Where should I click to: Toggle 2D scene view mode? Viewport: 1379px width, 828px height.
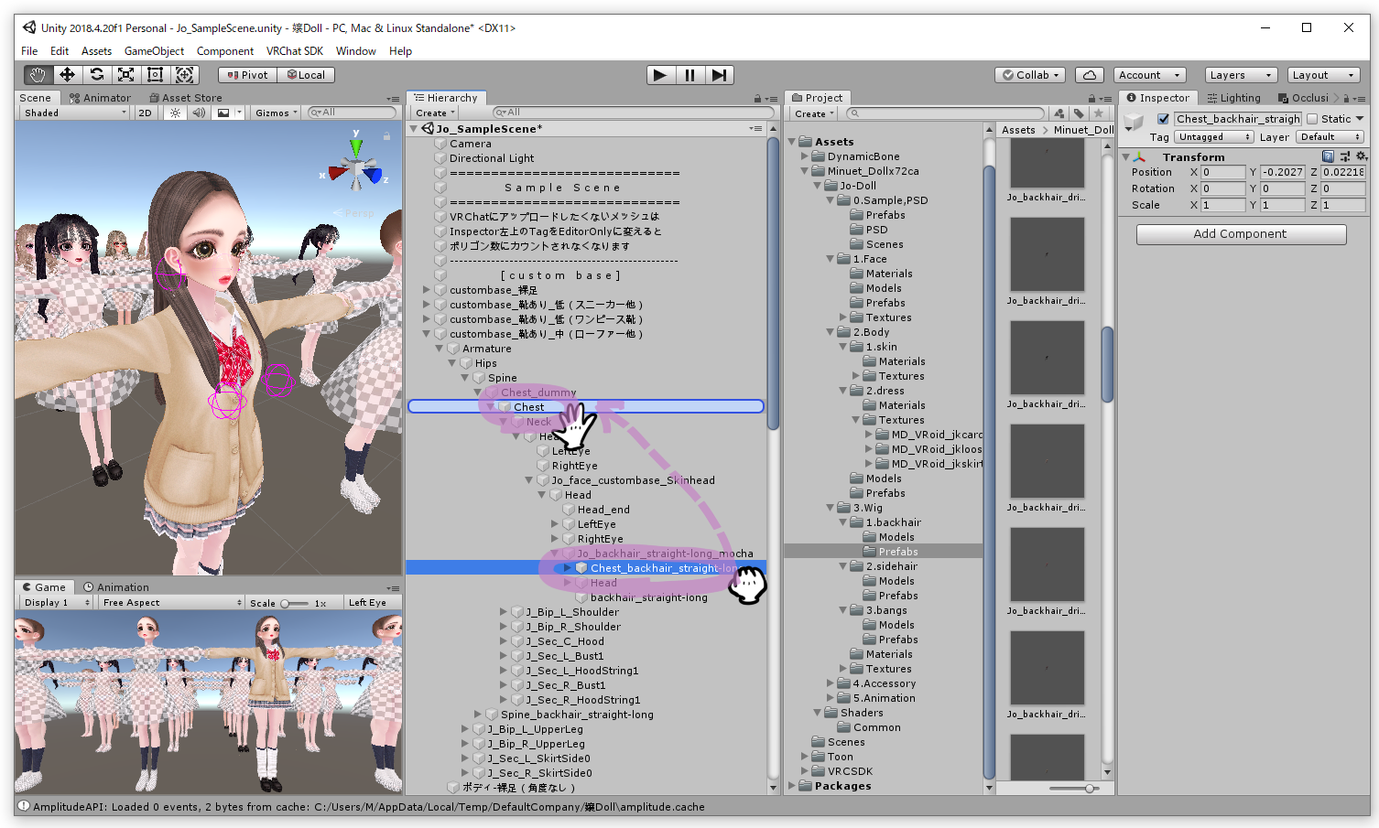click(146, 113)
